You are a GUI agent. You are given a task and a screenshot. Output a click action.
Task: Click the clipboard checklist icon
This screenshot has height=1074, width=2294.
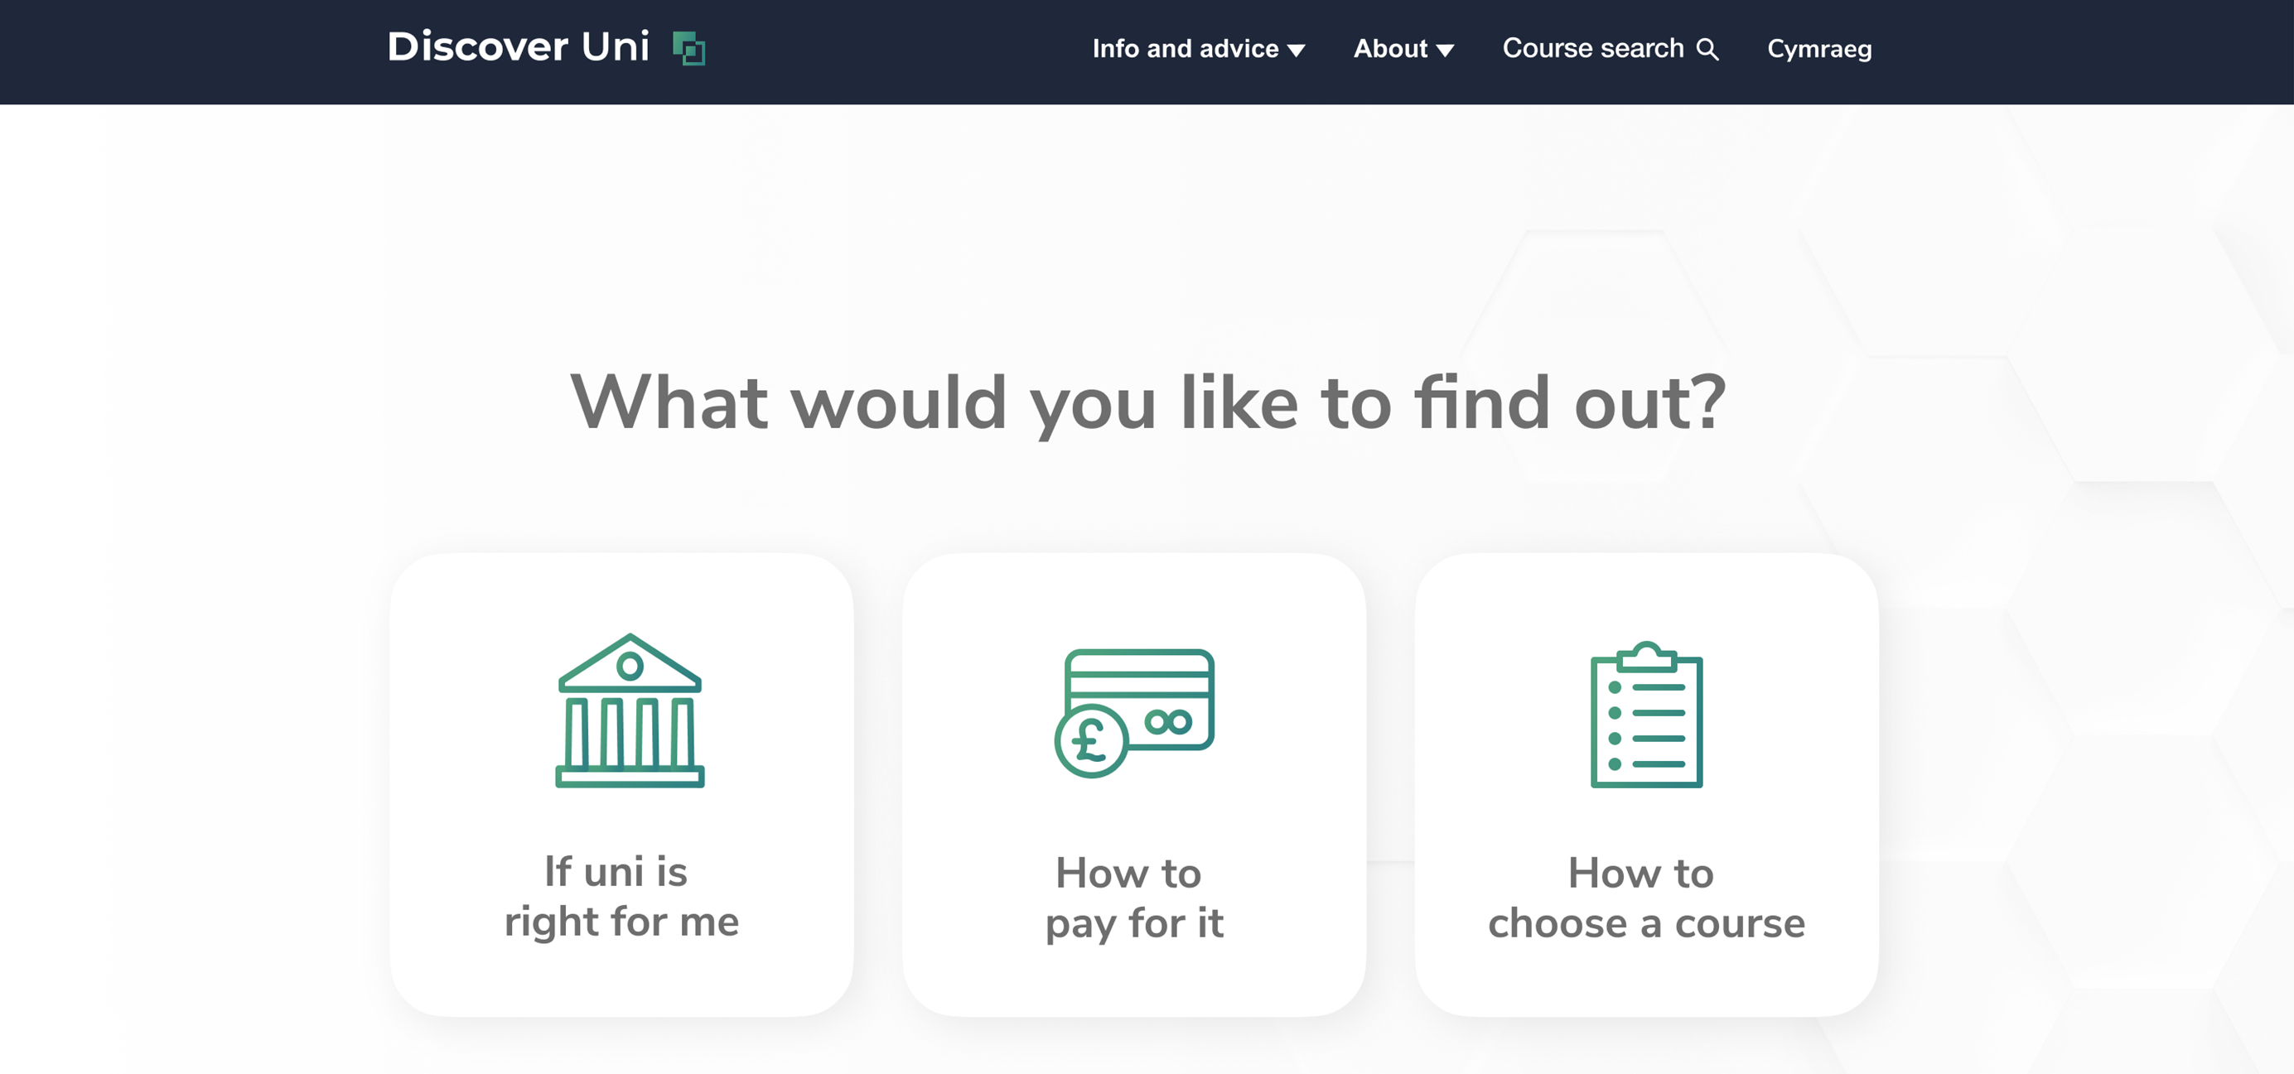[x=1647, y=714]
